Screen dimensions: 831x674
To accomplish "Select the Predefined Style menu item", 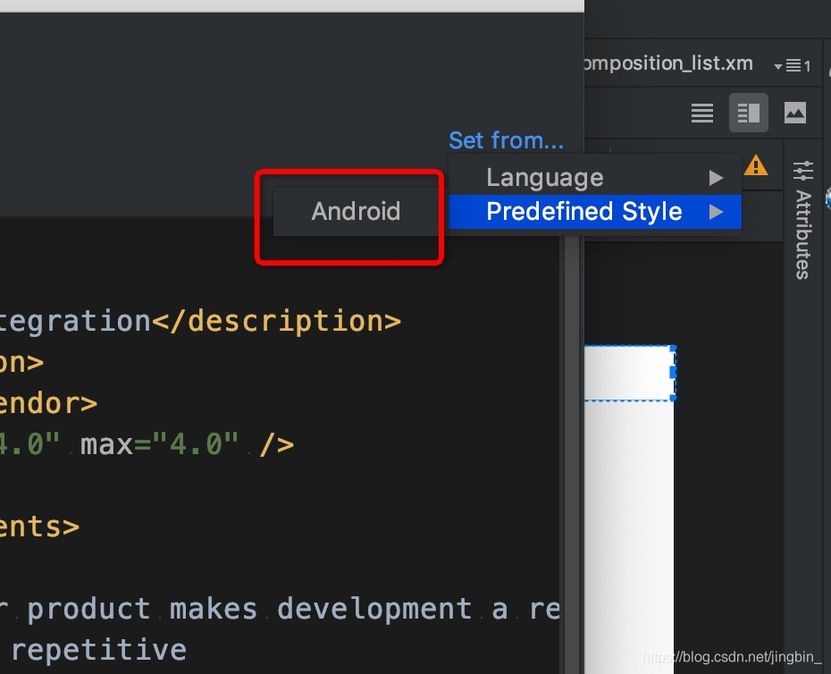I will tap(594, 212).
